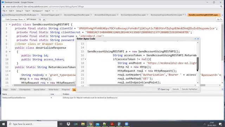Close the AccountTrigger.apxt tab
The height and width of the screenshot is (127, 225).
pos(61,15)
